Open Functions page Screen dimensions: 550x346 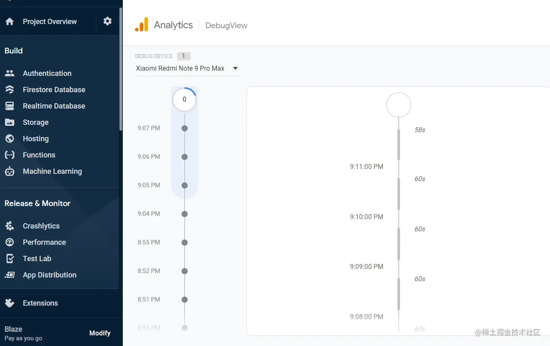[39, 155]
